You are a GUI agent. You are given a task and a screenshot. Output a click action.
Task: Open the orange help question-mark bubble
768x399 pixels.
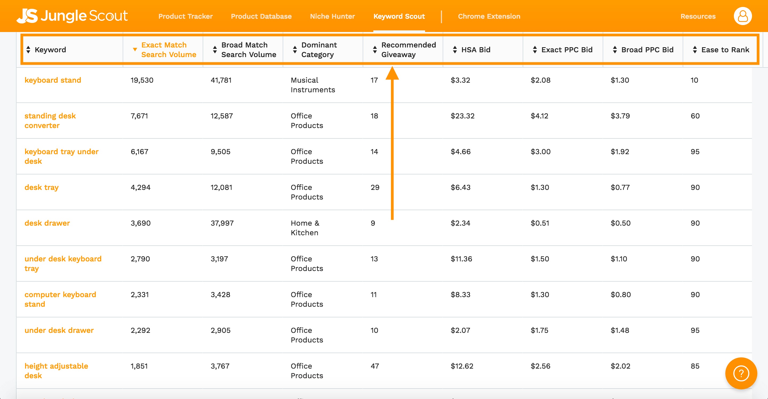click(741, 373)
